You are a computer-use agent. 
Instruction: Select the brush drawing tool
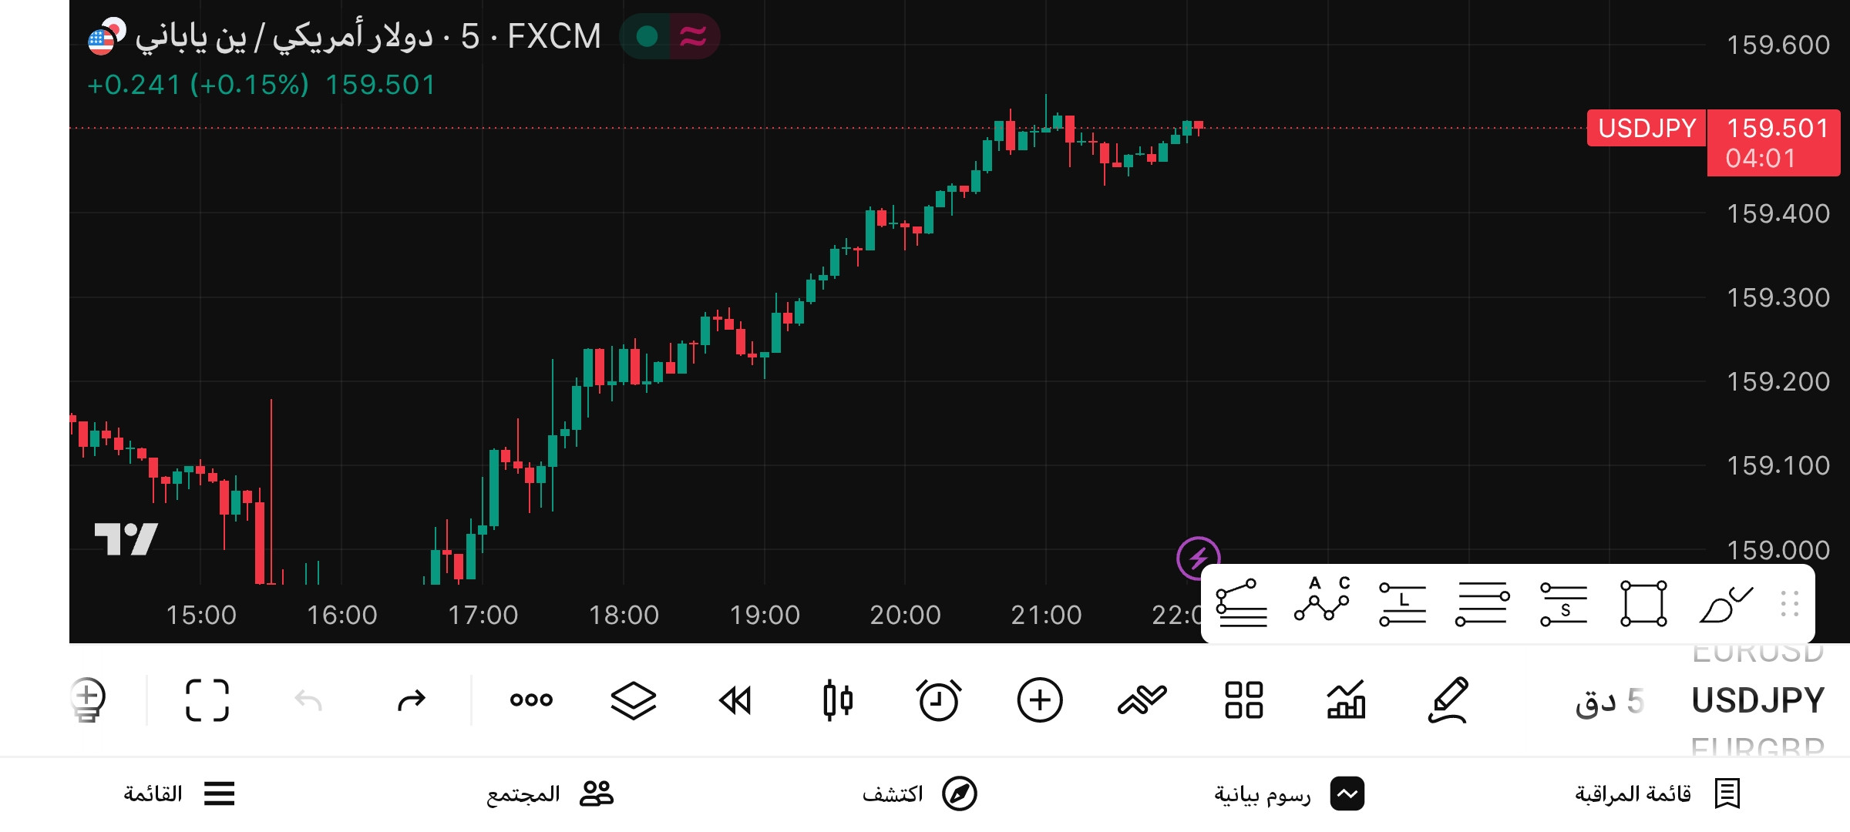pyautogui.click(x=1726, y=604)
